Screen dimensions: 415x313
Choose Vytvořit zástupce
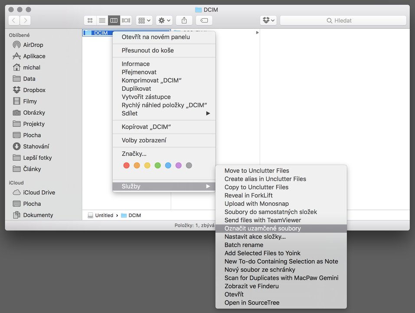click(x=164, y=97)
